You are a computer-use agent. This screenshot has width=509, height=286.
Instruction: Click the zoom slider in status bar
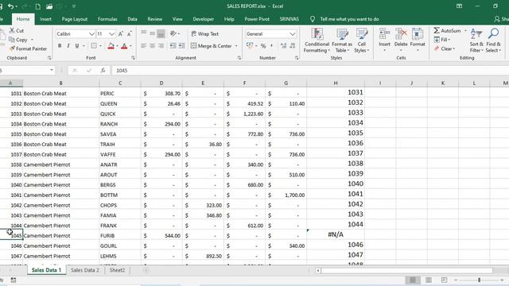coord(479,280)
